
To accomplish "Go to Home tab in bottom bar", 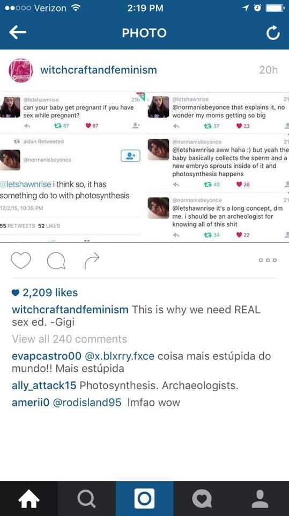I will 29,499.
